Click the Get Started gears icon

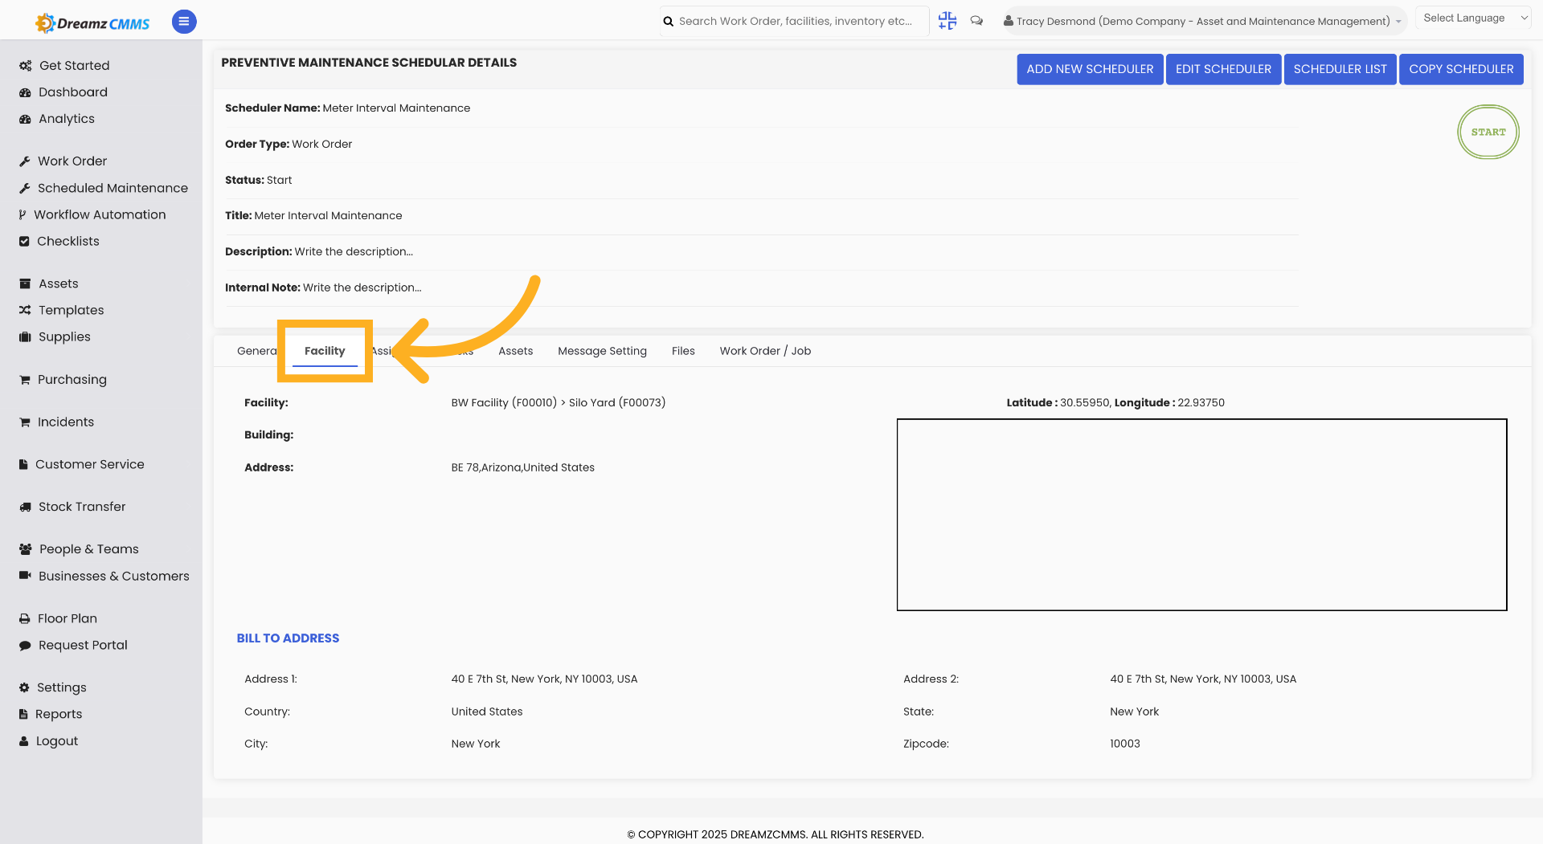(x=26, y=66)
